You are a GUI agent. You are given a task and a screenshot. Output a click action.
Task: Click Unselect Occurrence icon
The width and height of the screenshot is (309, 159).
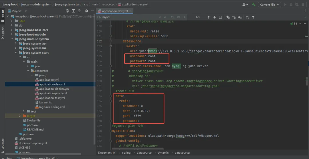234,17
